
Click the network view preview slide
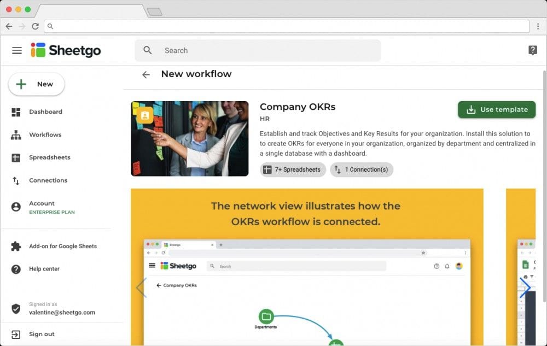coord(307,267)
